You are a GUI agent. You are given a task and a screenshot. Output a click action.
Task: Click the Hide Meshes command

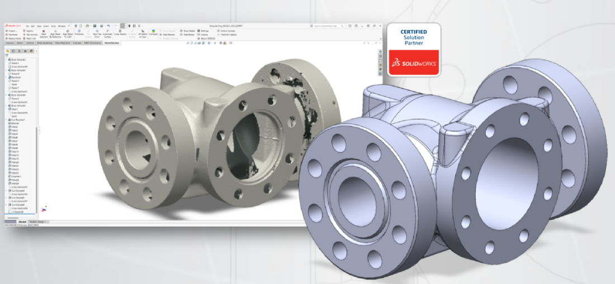click(x=167, y=35)
